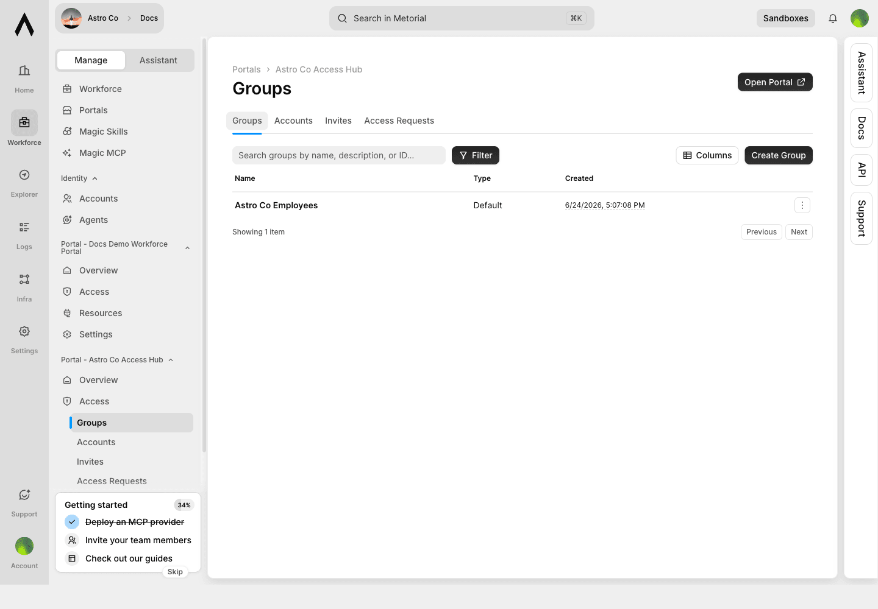The width and height of the screenshot is (878, 609).
Task: Skip the Getting started checklist
Action: (x=175, y=572)
